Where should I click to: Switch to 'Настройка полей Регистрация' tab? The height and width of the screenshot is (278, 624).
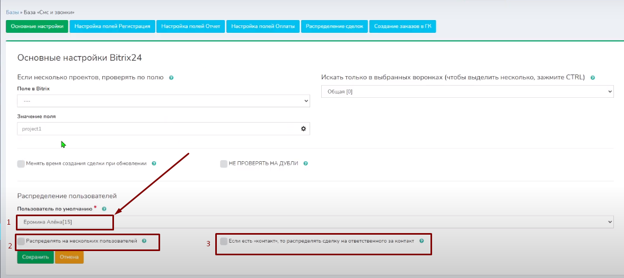pos(112,26)
